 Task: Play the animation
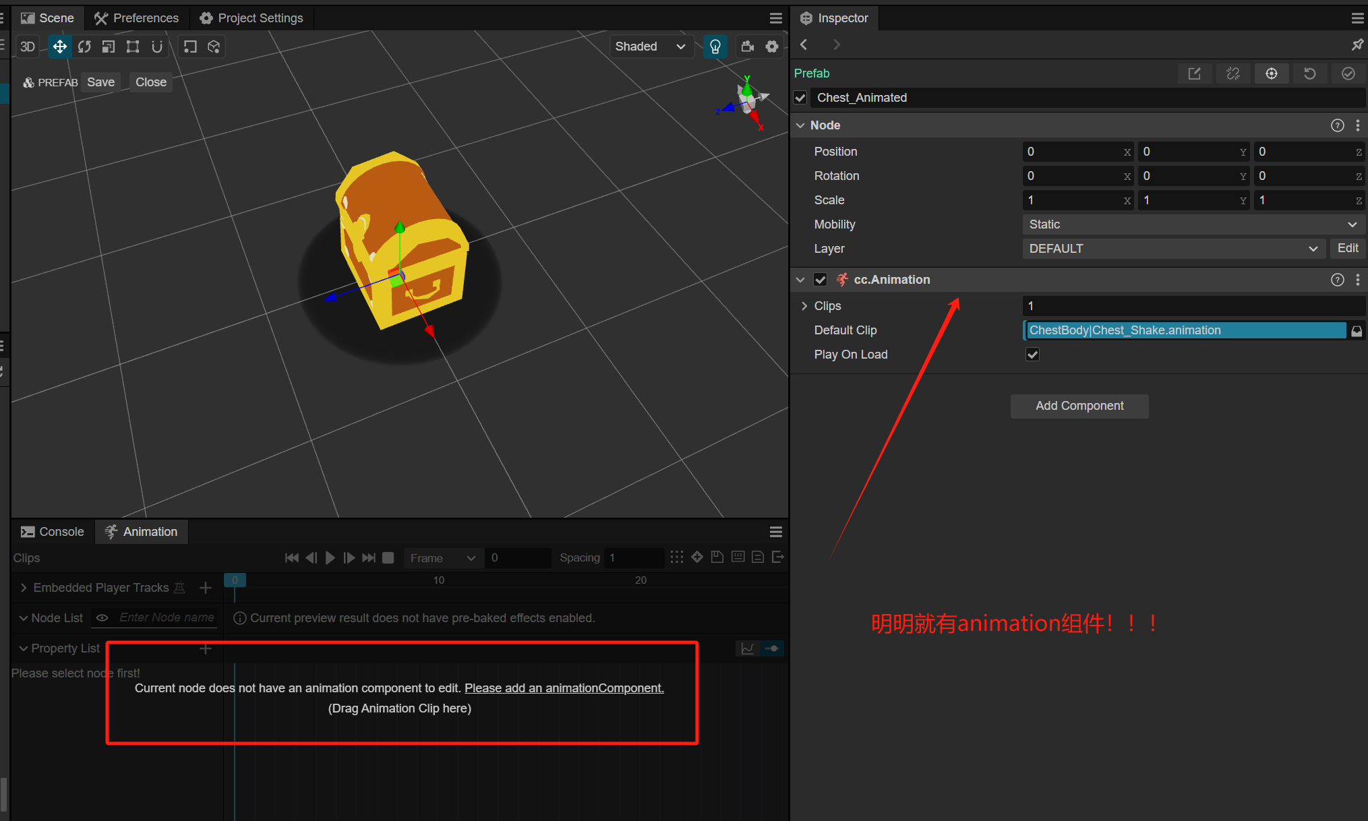coord(330,557)
